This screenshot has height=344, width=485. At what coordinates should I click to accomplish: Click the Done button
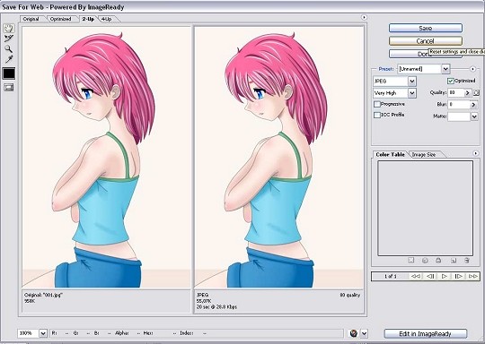point(426,54)
